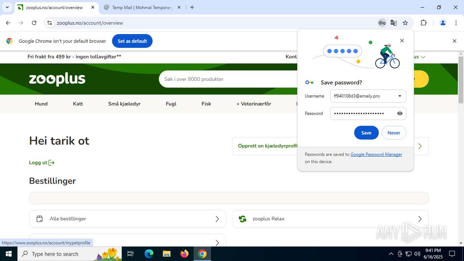Click the volume speaker tray icon

point(417,254)
